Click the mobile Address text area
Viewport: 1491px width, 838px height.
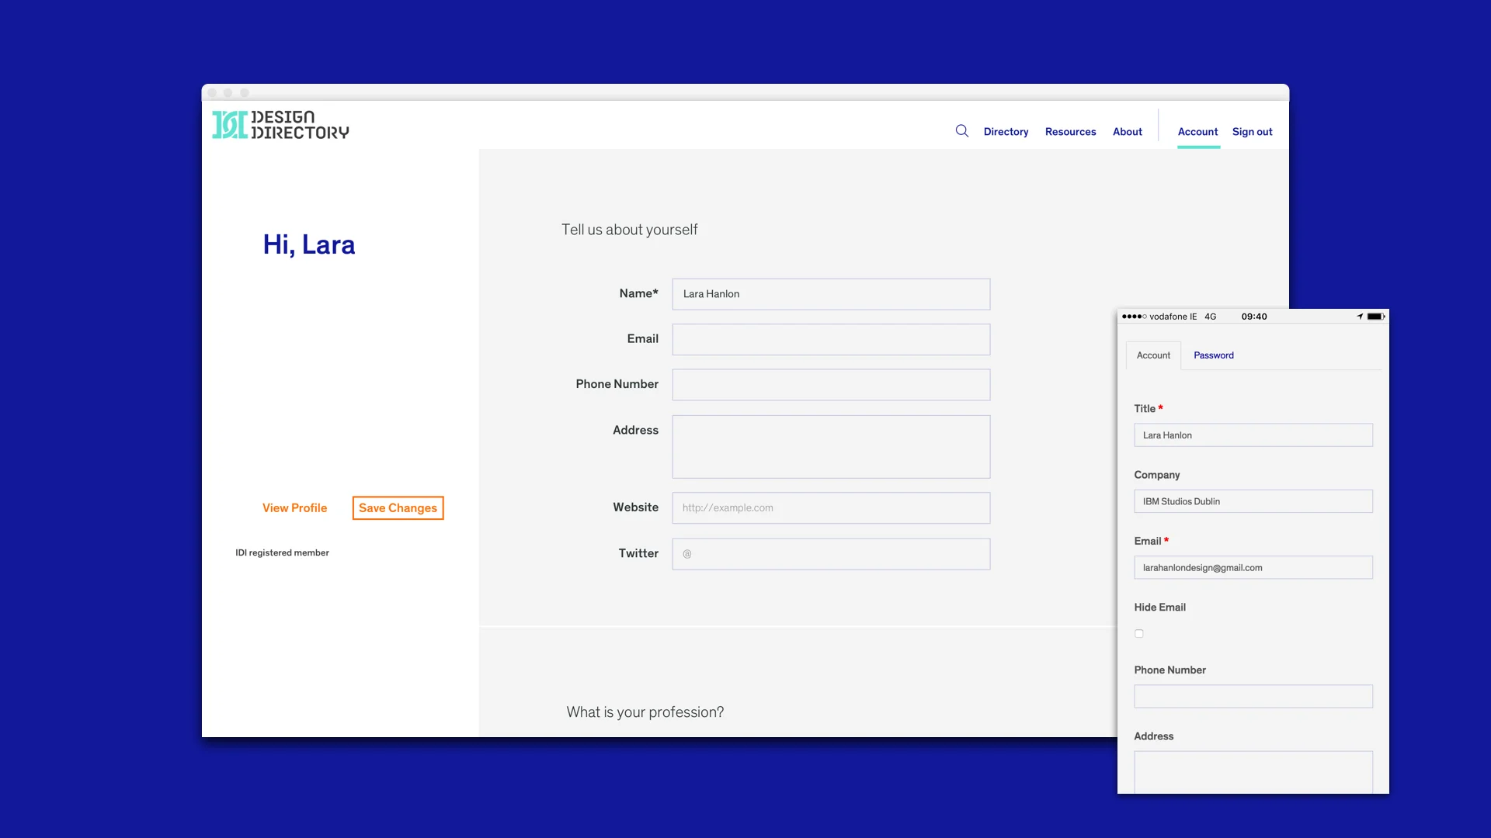pos(1253,772)
